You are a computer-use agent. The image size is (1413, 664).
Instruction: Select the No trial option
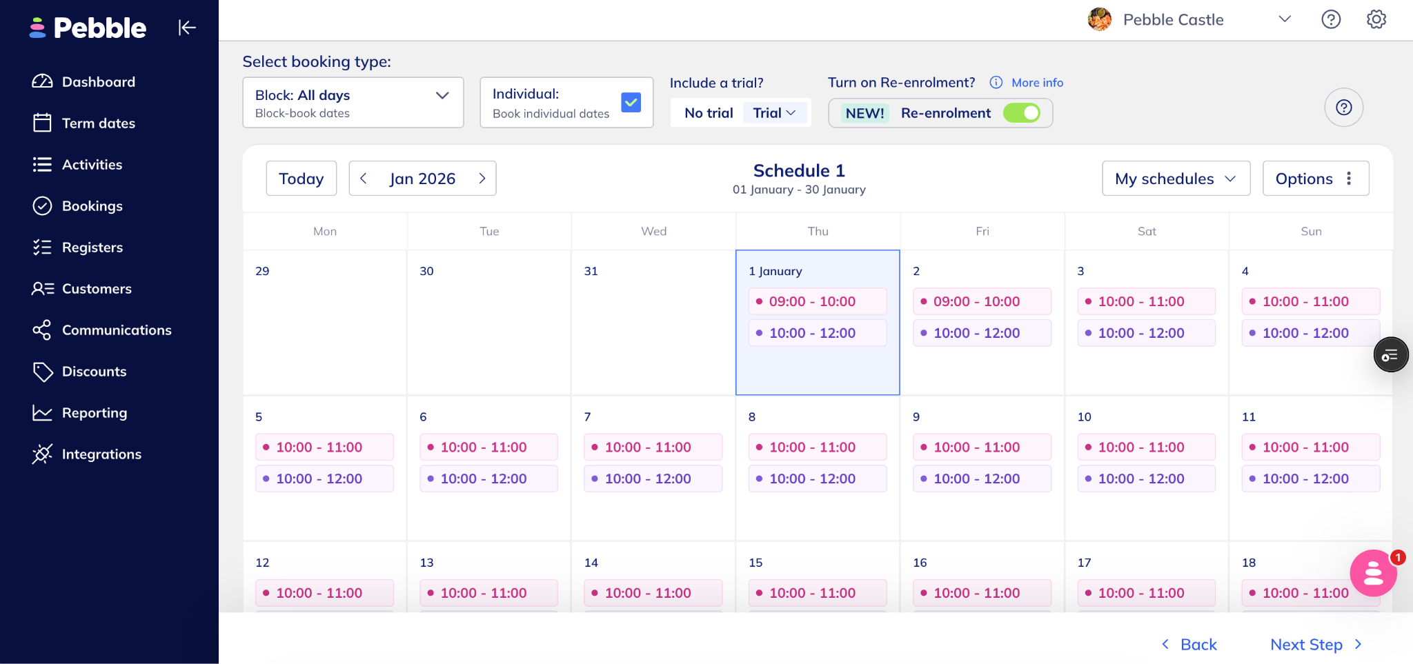tap(709, 113)
